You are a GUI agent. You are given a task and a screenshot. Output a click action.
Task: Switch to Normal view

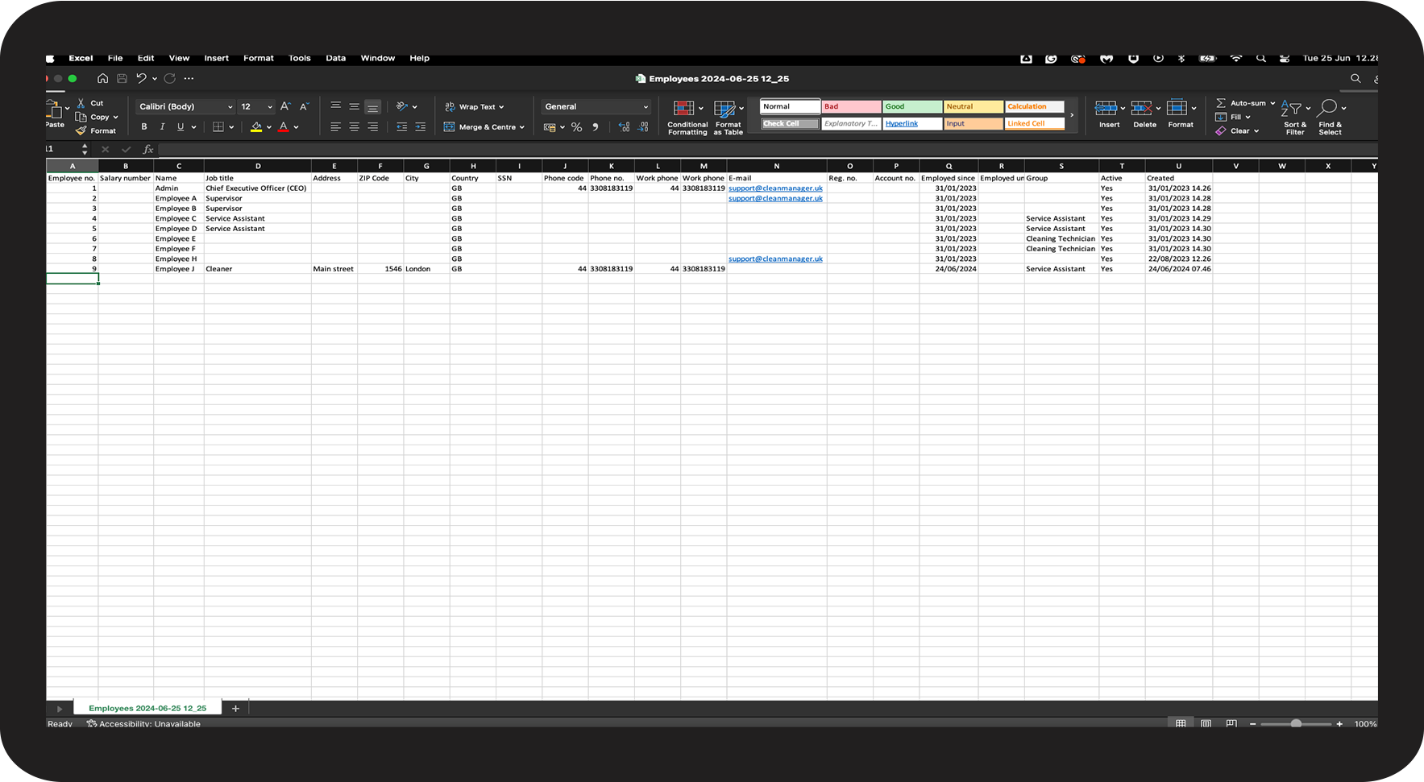[x=1181, y=724]
